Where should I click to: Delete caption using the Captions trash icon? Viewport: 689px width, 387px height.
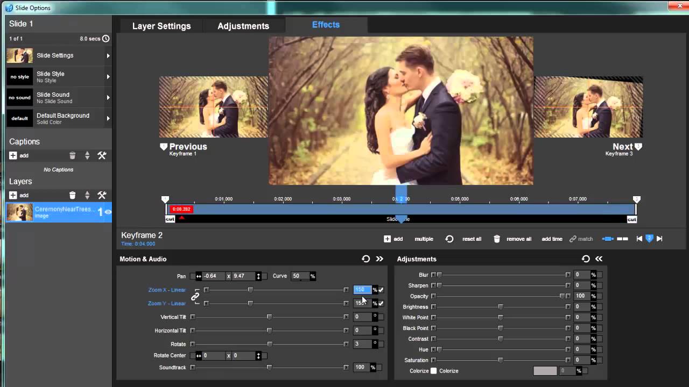point(72,155)
